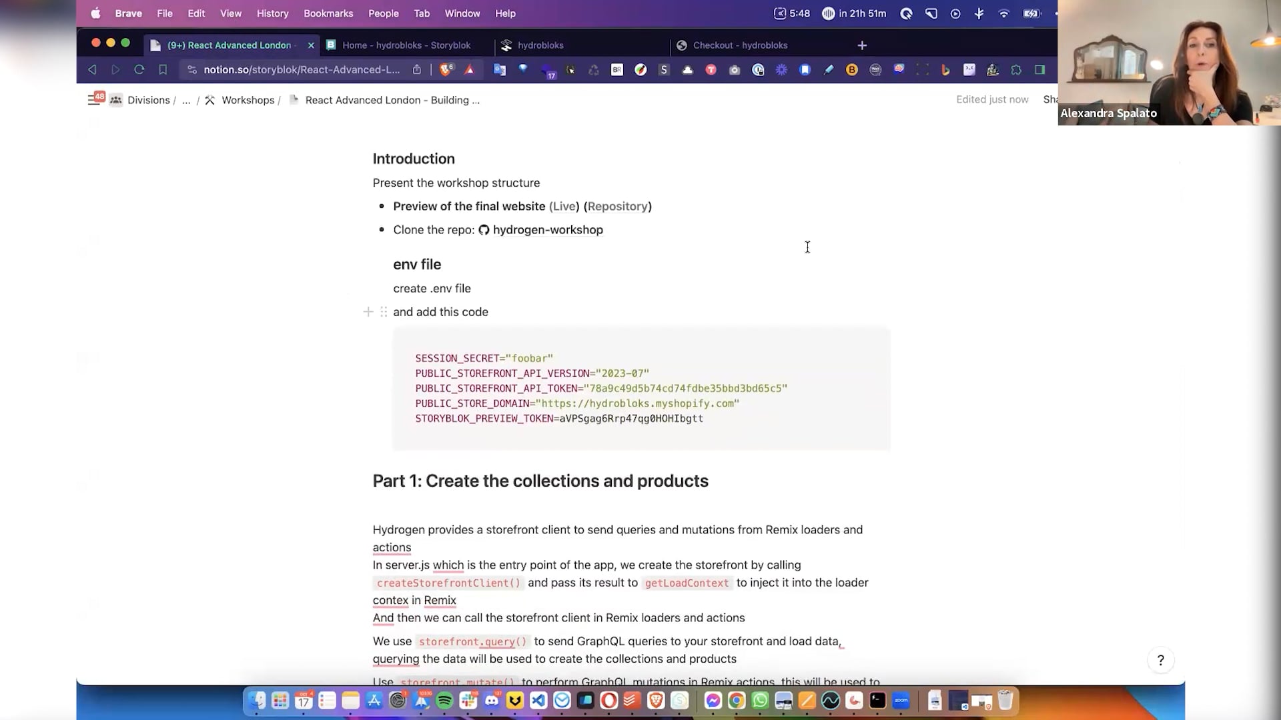Open the Live preview link
This screenshot has width=1281, height=720.
(x=564, y=206)
